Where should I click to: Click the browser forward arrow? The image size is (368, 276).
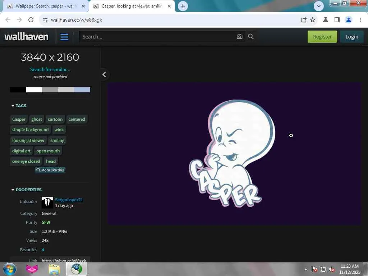(x=19, y=20)
